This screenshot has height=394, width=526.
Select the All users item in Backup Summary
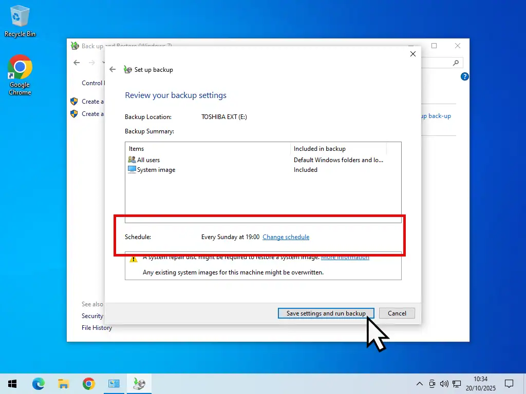pyautogui.click(x=148, y=160)
